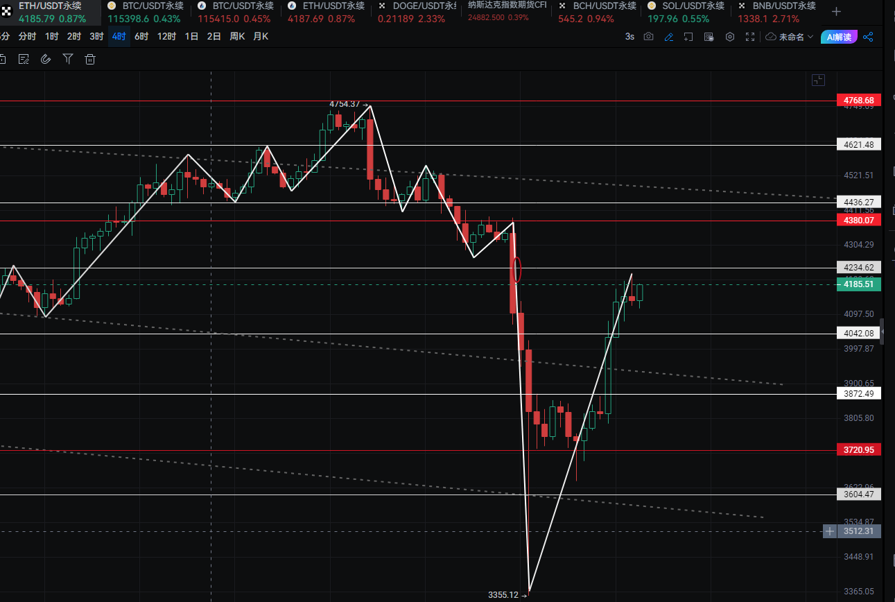Expand the 未命名 layout dropdown
This screenshot has height=602, width=895.
[x=790, y=37]
